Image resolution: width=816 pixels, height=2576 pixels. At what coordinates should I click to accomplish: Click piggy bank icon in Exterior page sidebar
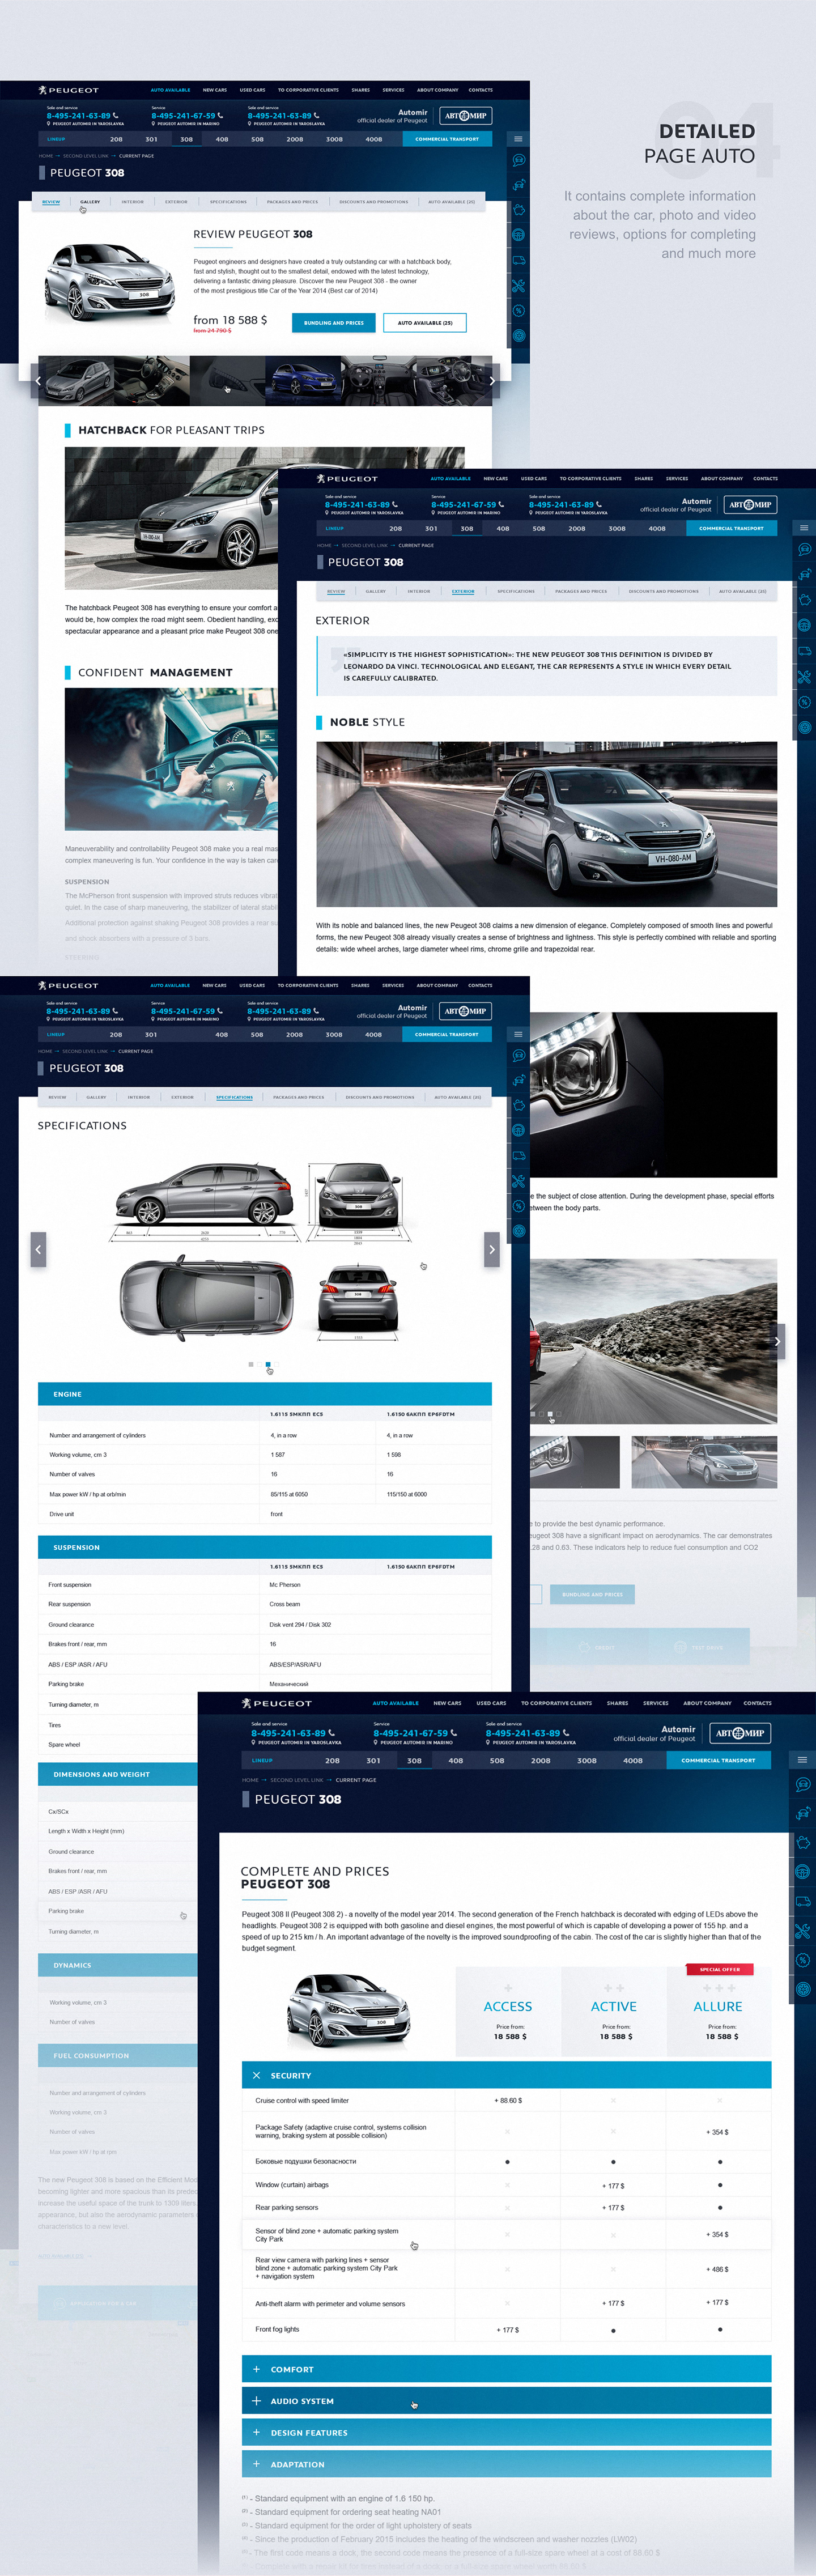tap(804, 600)
